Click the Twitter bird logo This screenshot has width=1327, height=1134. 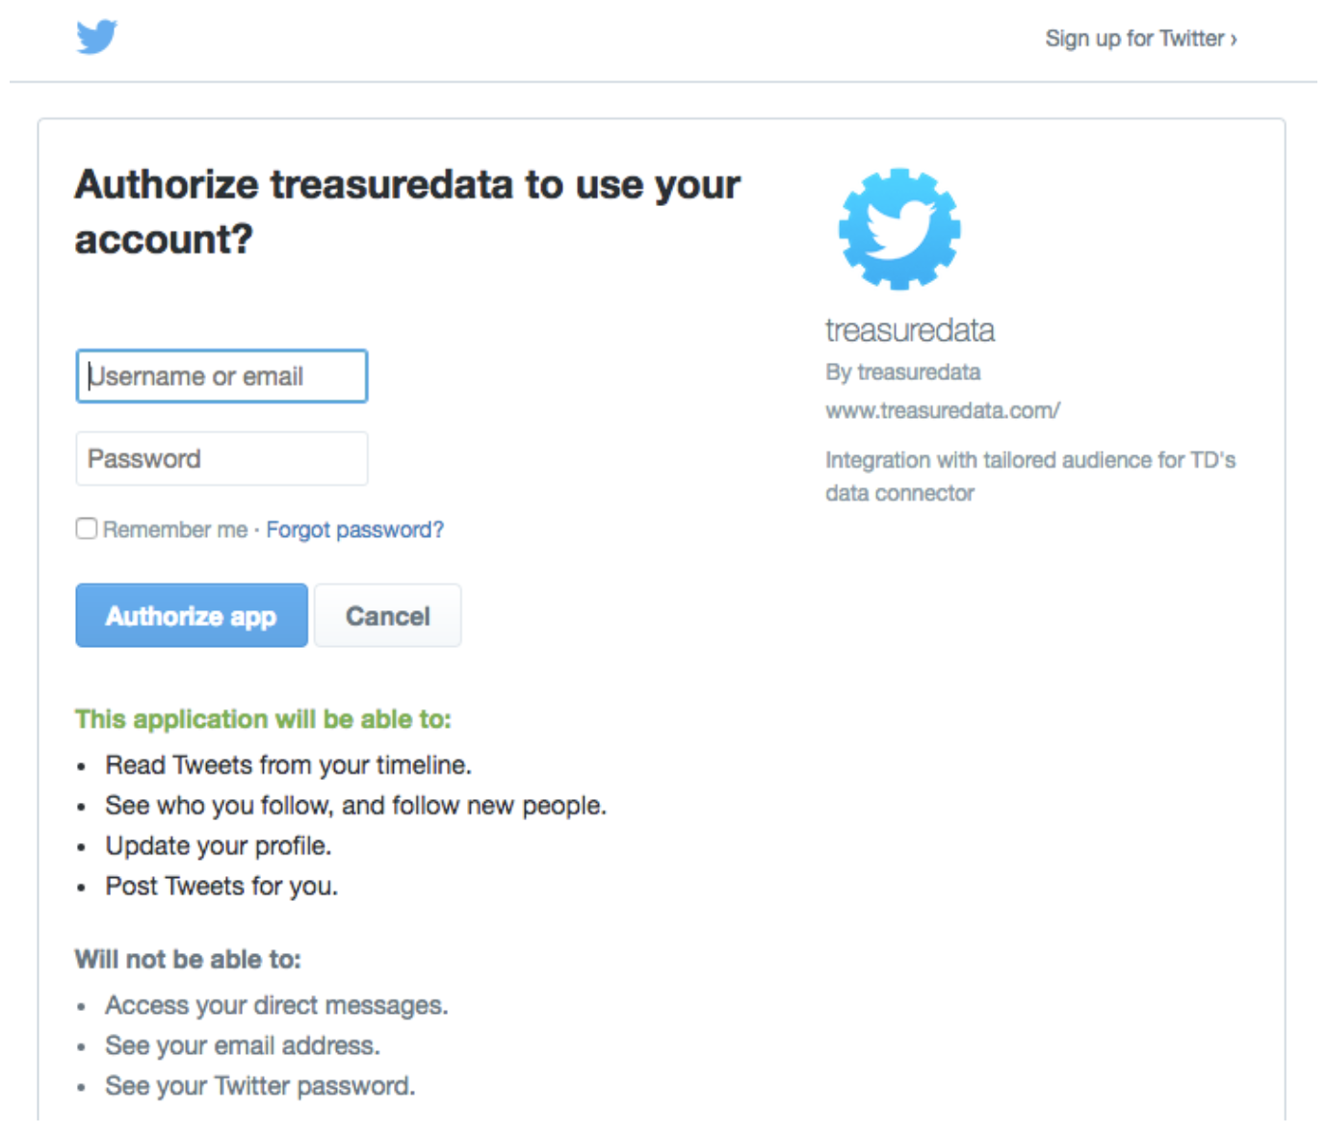pyautogui.click(x=96, y=37)
